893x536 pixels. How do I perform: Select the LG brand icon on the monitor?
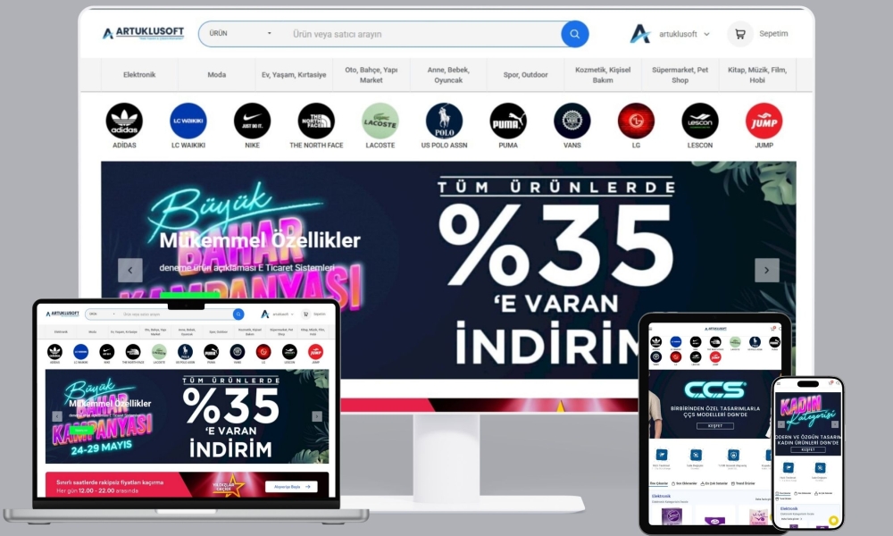pos(636,121)
